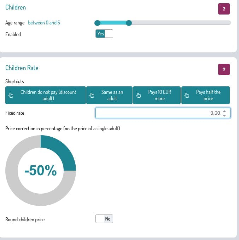Apply 'Pays half the price' shortcut
239x240 pixels.
pos(208,95)
